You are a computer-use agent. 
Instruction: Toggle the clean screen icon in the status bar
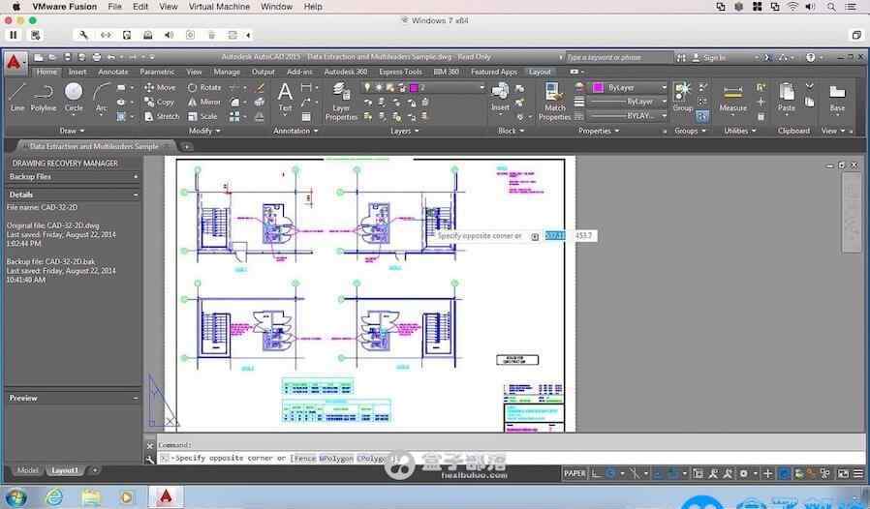point(844,473)
